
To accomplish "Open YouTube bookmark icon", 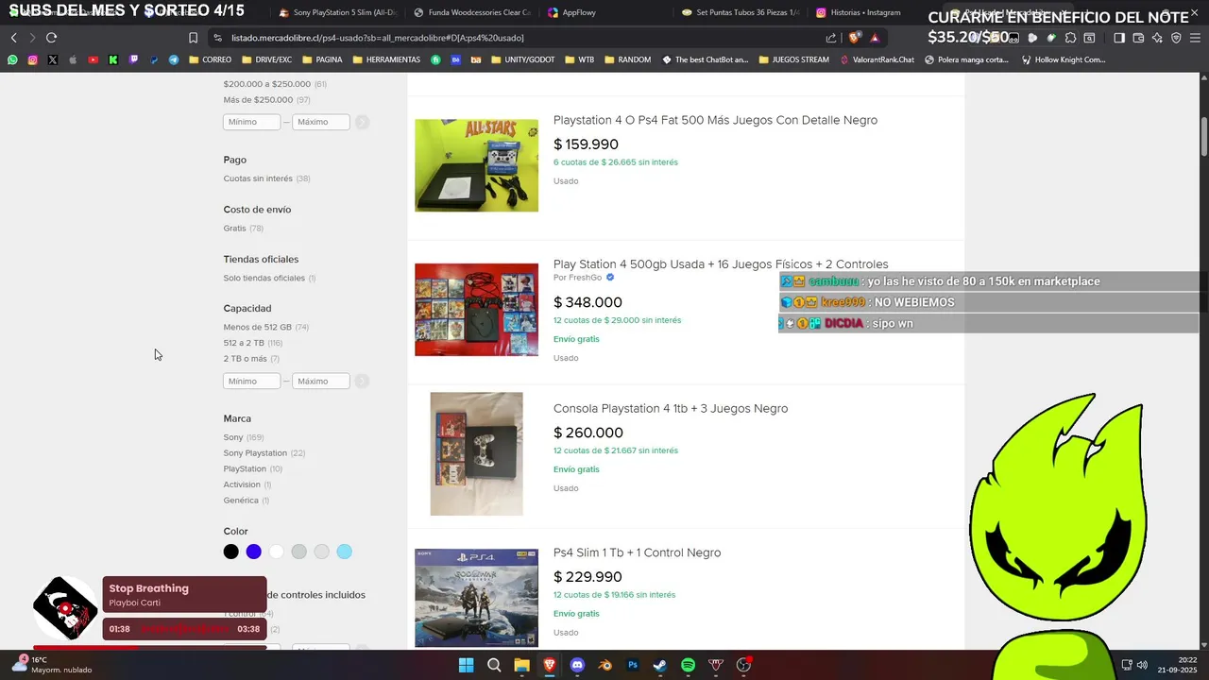I will [93, 59].
